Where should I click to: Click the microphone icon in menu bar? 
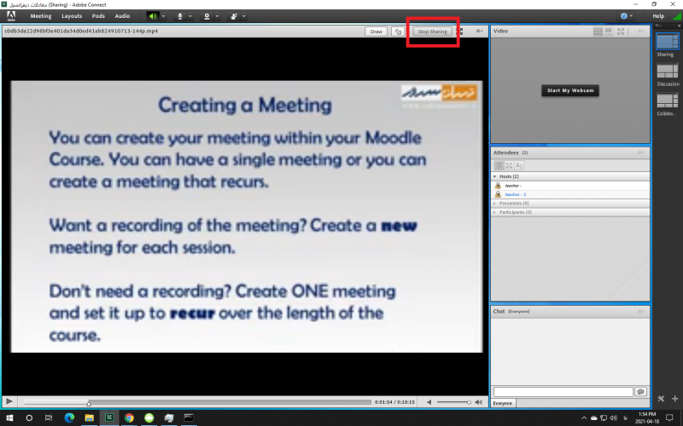(179, 15)
